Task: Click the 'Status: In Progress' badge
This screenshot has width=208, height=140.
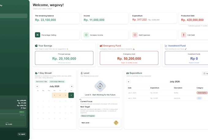Action: (88, 116)
